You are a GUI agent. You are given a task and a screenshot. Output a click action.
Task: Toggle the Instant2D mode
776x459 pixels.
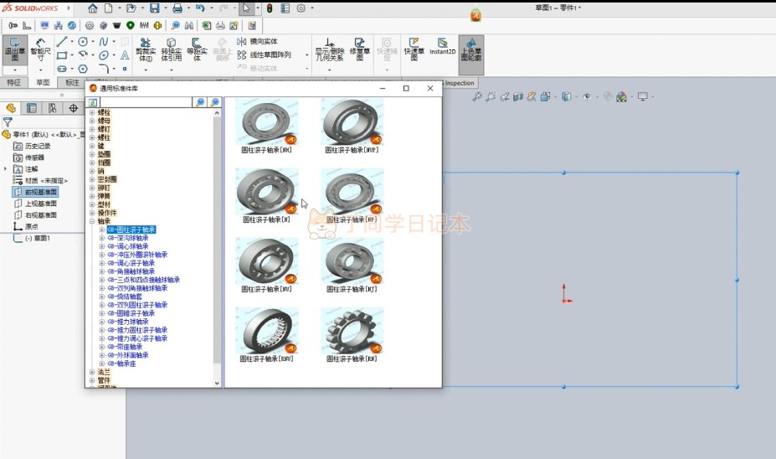coord(442,49)
